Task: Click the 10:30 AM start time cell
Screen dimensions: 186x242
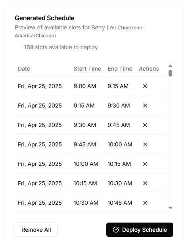Action: pos(86,203)
